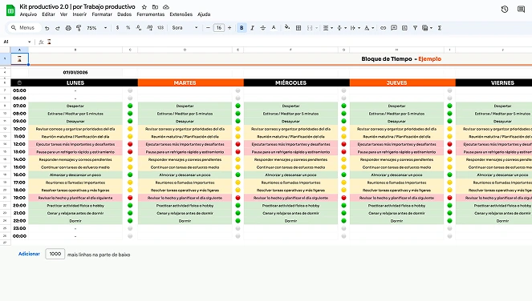Viewport: 532px width, 301px height.
Task: Expand merge cells options arrow
Action: pos(316,28)
